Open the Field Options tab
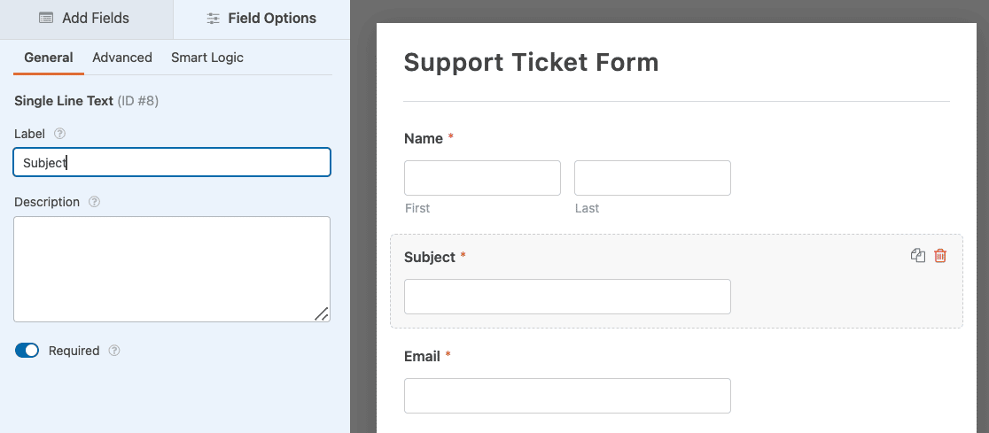 261,19
